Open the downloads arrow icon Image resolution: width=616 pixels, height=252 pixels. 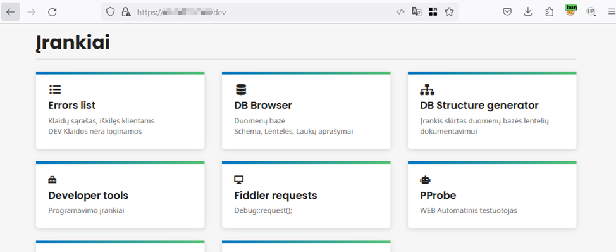click(x=528, y=12)
